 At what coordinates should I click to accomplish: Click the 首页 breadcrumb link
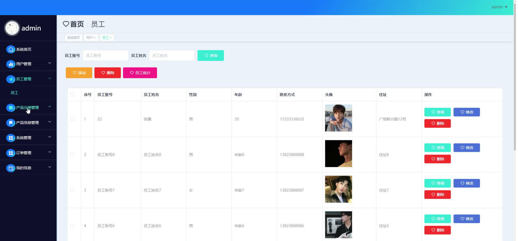click(x=77, y=24)
